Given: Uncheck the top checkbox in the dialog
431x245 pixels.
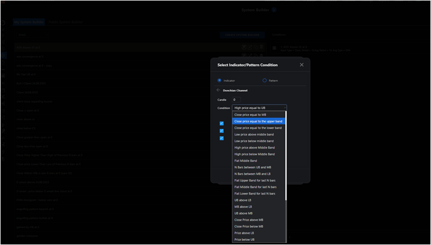Looking at the screenshot, I should (222, 123).
